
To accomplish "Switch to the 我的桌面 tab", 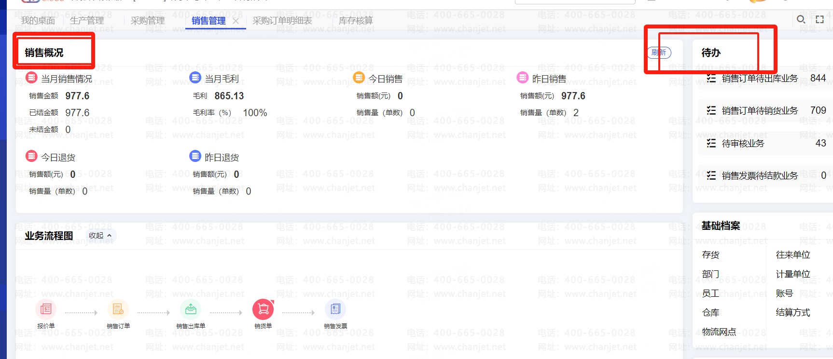I will point(38,21).
